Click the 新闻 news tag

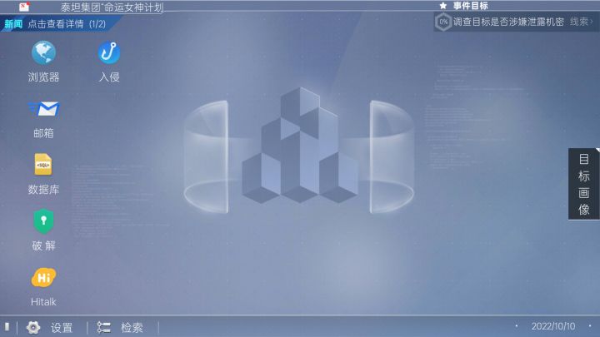tap(13, 24)
